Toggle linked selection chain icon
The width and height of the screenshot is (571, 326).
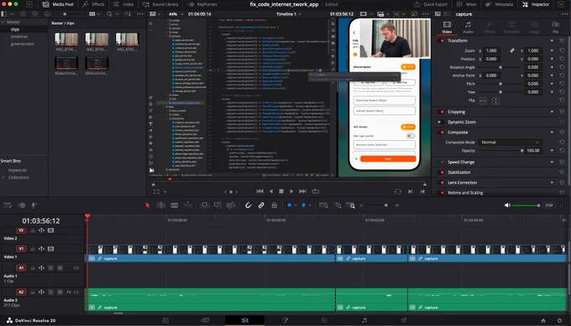tap(261, 205)
